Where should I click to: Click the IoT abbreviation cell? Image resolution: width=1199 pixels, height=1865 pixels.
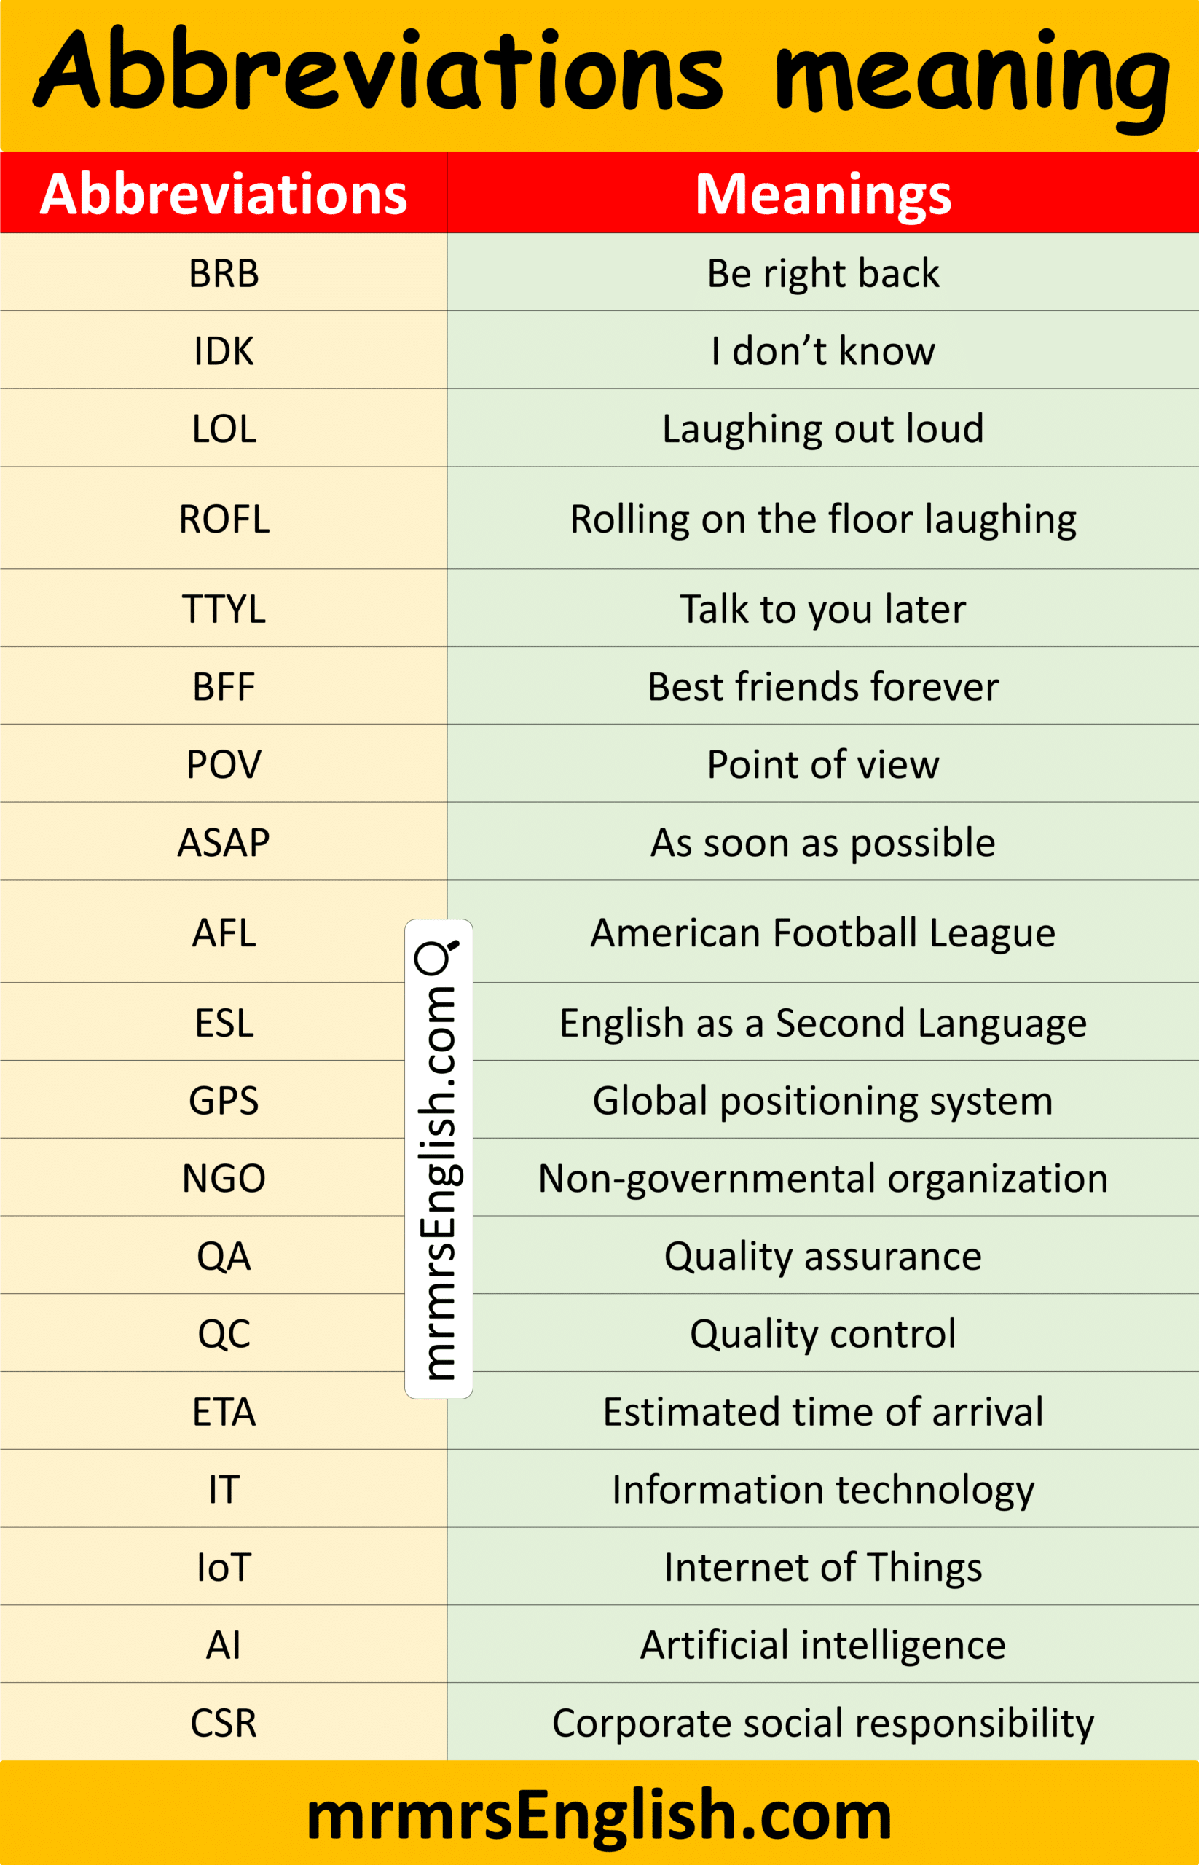[224, 1567]
